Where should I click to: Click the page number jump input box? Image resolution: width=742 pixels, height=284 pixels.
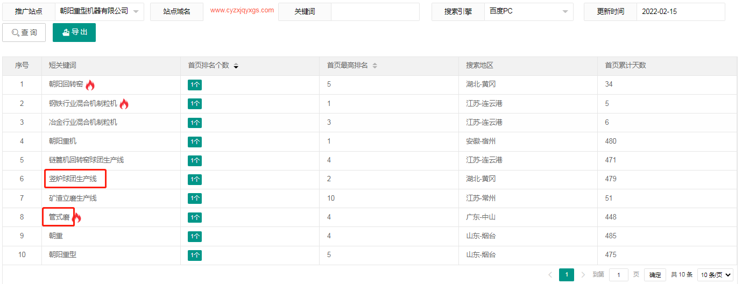[618, 275]
